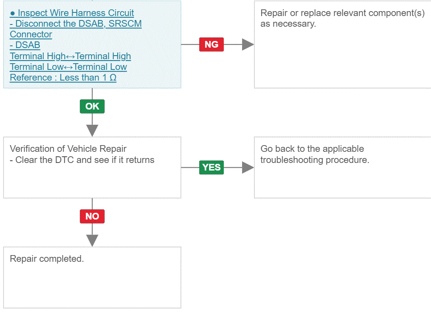Click the arrowhead after the NG badge
Screen dimensions: 431x313
pos(248,45)
